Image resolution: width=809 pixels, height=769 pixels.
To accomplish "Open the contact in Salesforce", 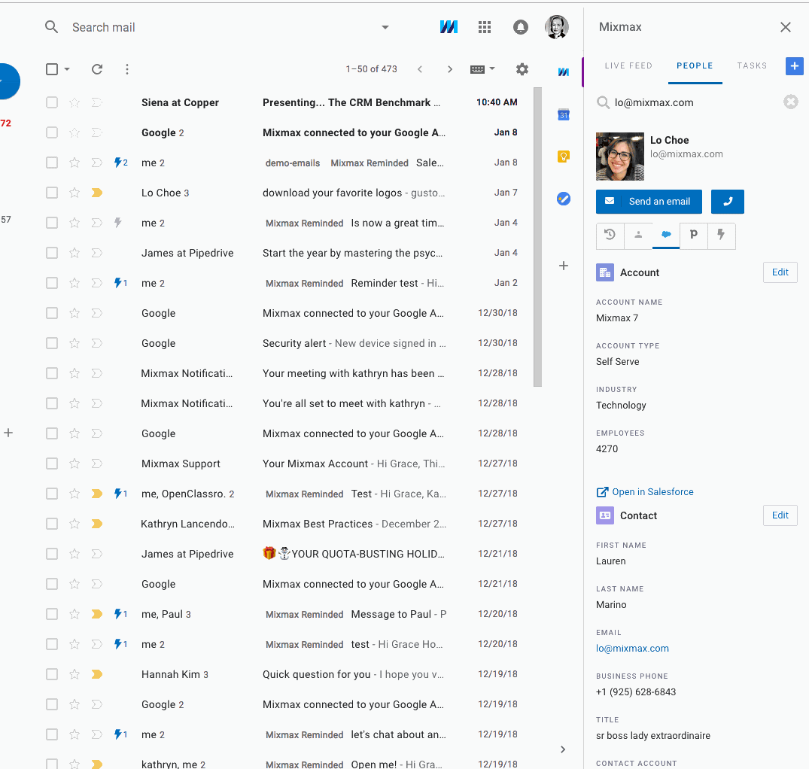I will point(645,491).
